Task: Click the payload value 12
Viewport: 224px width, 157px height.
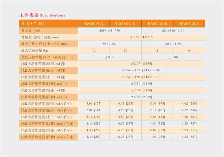Action: click(x=94, y=50)
